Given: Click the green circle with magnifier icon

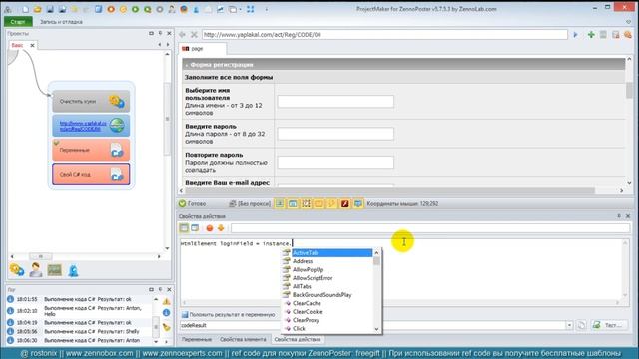Looking at the screenshot, I should [147, 9].
